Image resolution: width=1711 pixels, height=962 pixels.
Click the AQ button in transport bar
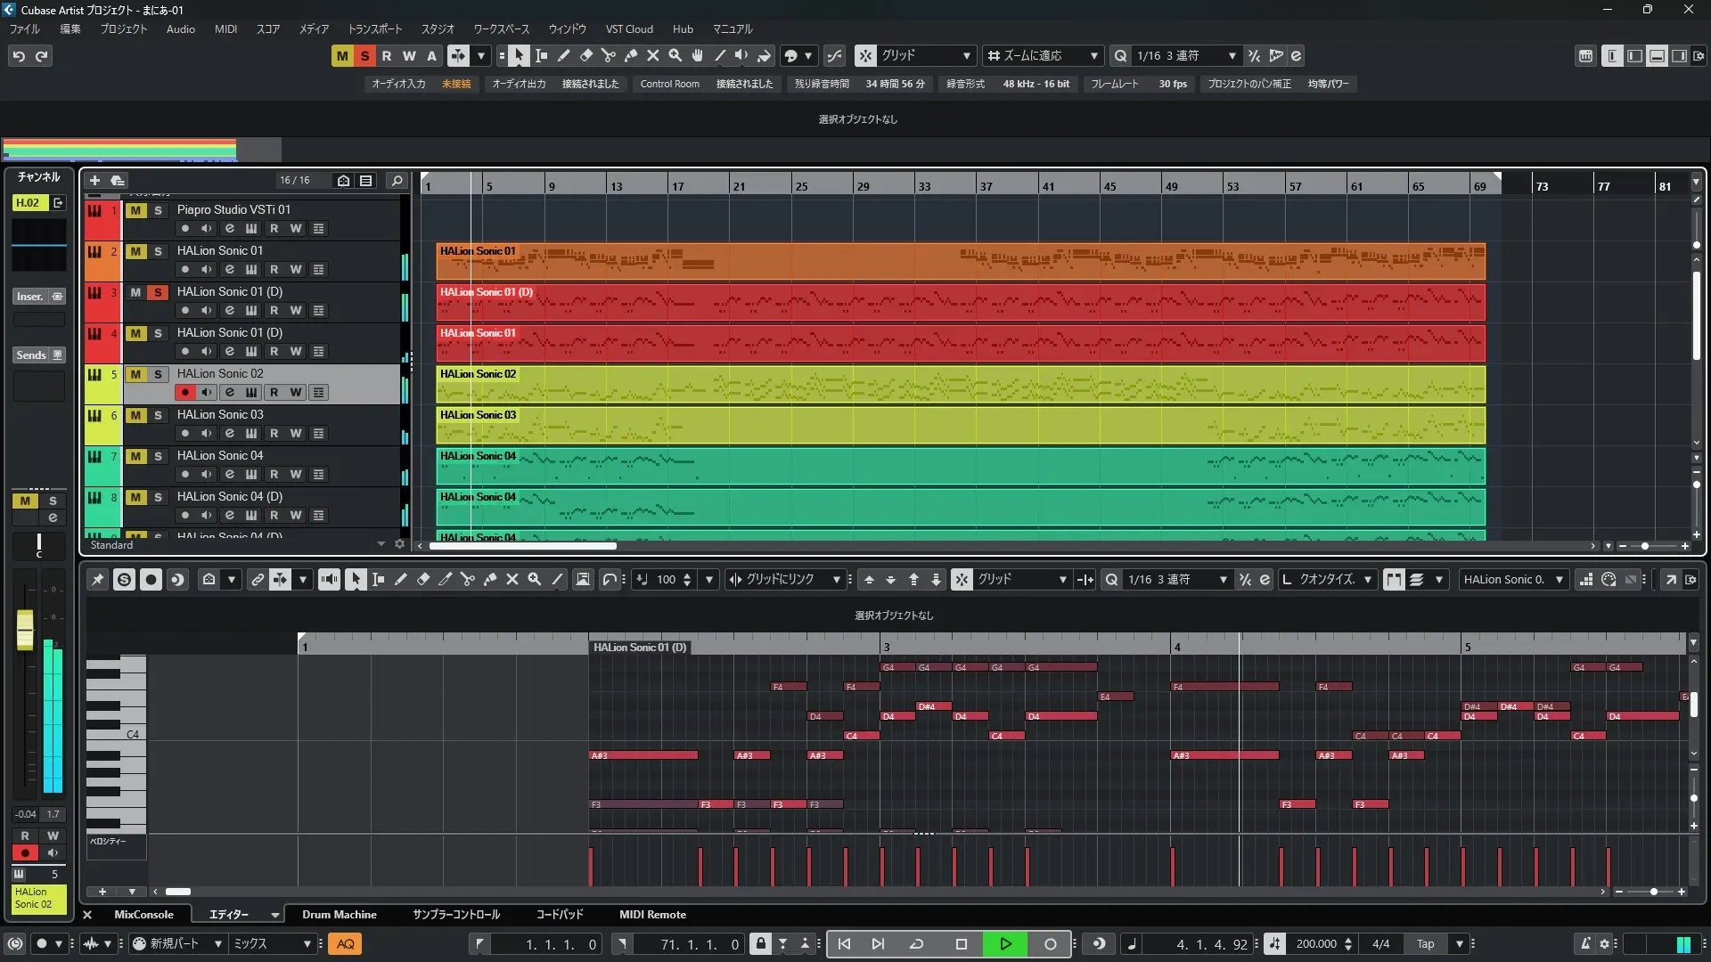pyautogui.click(x=345, y=944)
